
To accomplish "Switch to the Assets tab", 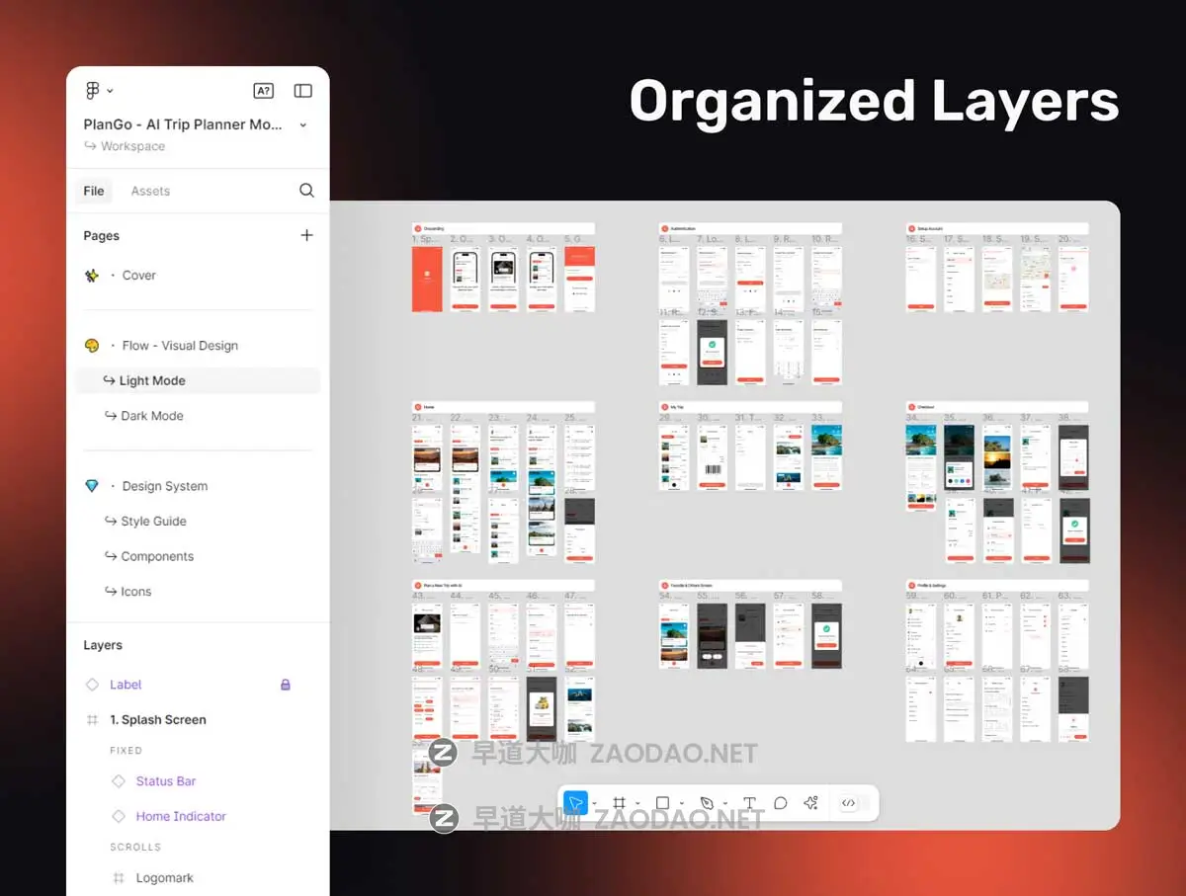I will (x=150, y=191).
